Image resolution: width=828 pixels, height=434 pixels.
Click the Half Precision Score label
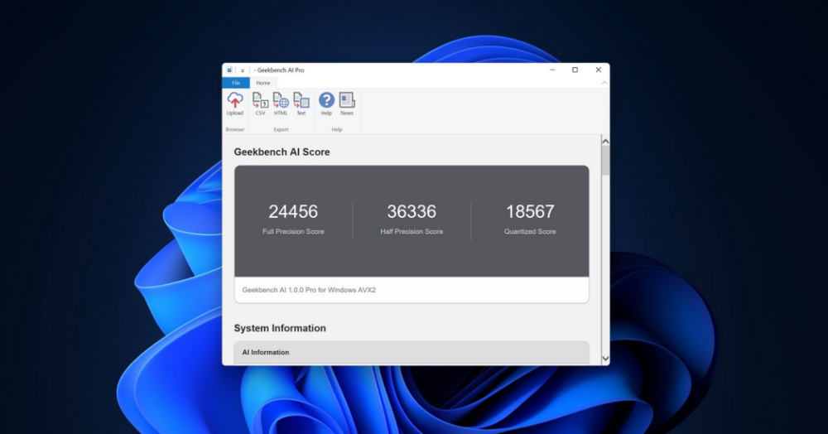(x=412, y=231)
